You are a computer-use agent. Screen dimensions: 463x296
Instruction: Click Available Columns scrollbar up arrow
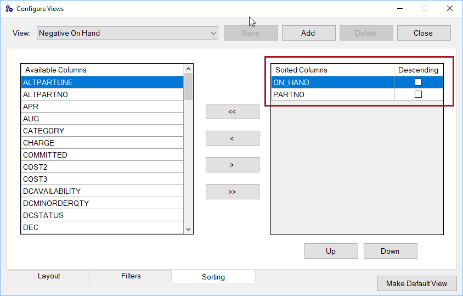click(x=188, y=69)
